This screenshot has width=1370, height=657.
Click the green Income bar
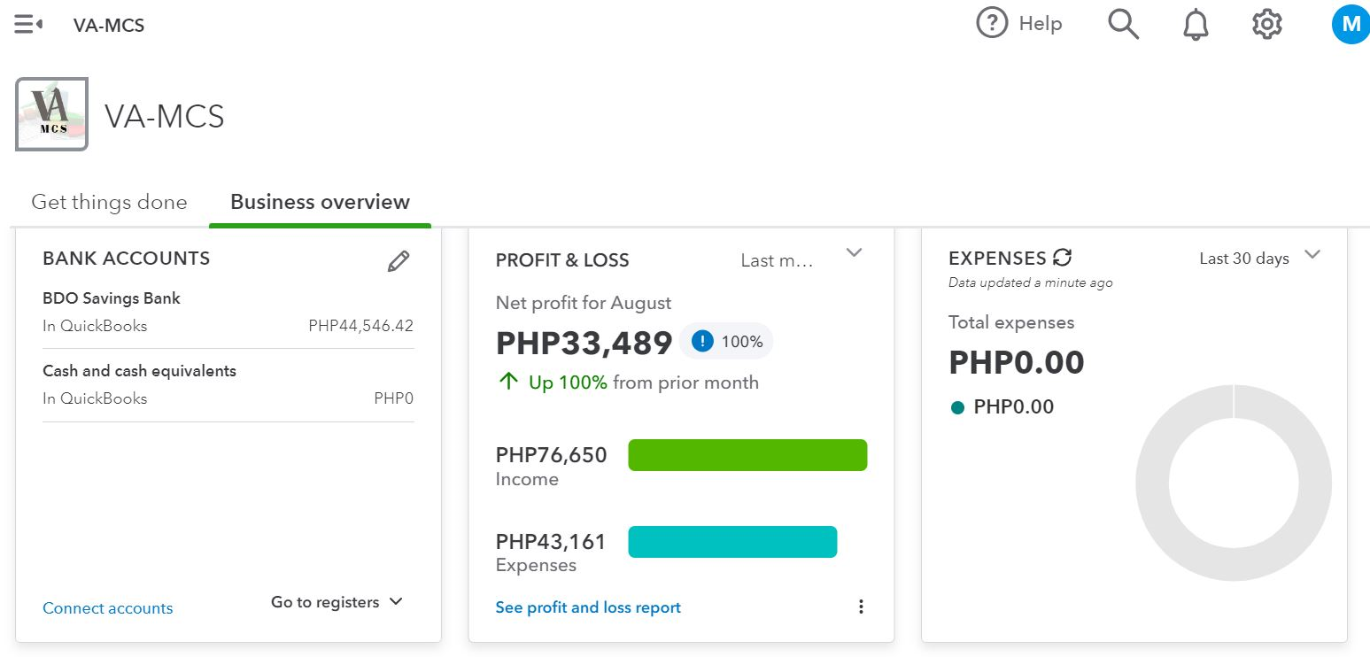pos(747,455)
